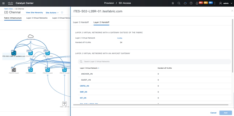Viewport: 234px width, 116px height.
Task: Open the hamburger navigation menu
Action: pyautogui.click(x=3, y=3)
